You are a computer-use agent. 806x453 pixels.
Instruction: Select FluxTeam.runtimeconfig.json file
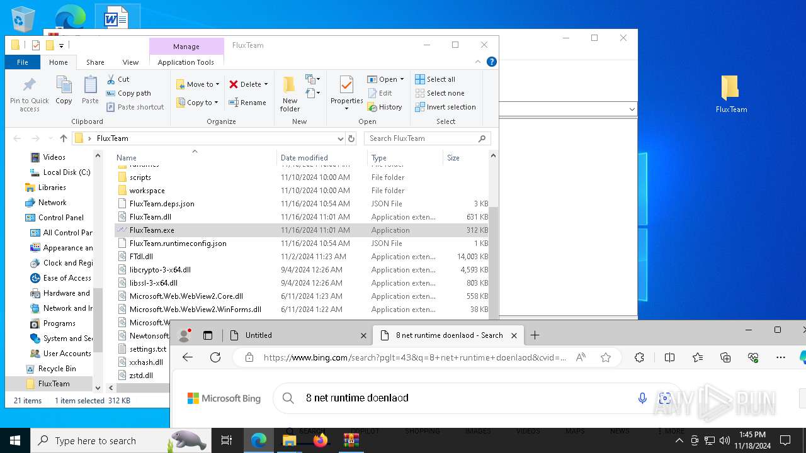point(178,243)
